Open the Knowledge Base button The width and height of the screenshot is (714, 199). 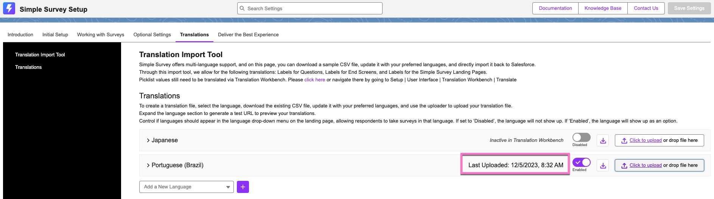pos(603,8)
